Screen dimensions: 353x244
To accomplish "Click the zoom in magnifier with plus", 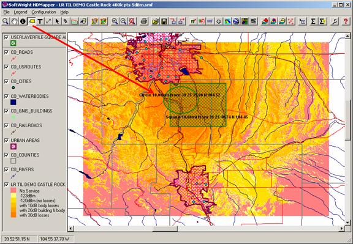I will pos(115,21).
